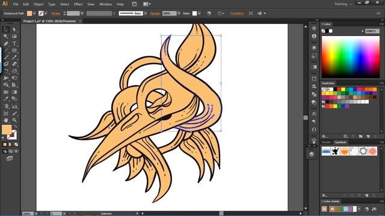385x216 pixels.
Task: Open the zoom level dropdown at bottom left
Action: (36, 214)
